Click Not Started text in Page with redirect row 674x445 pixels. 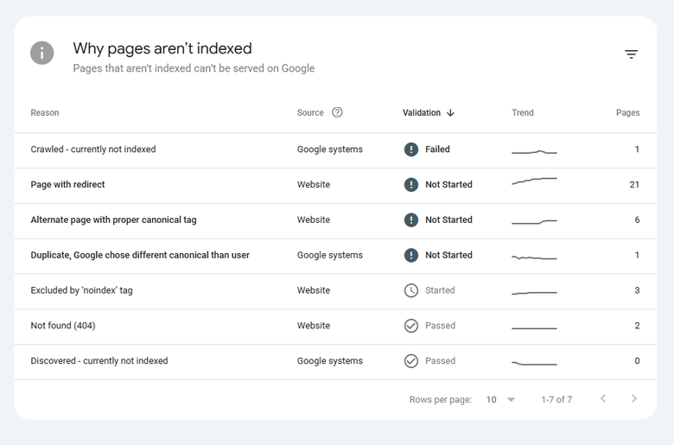448,184
